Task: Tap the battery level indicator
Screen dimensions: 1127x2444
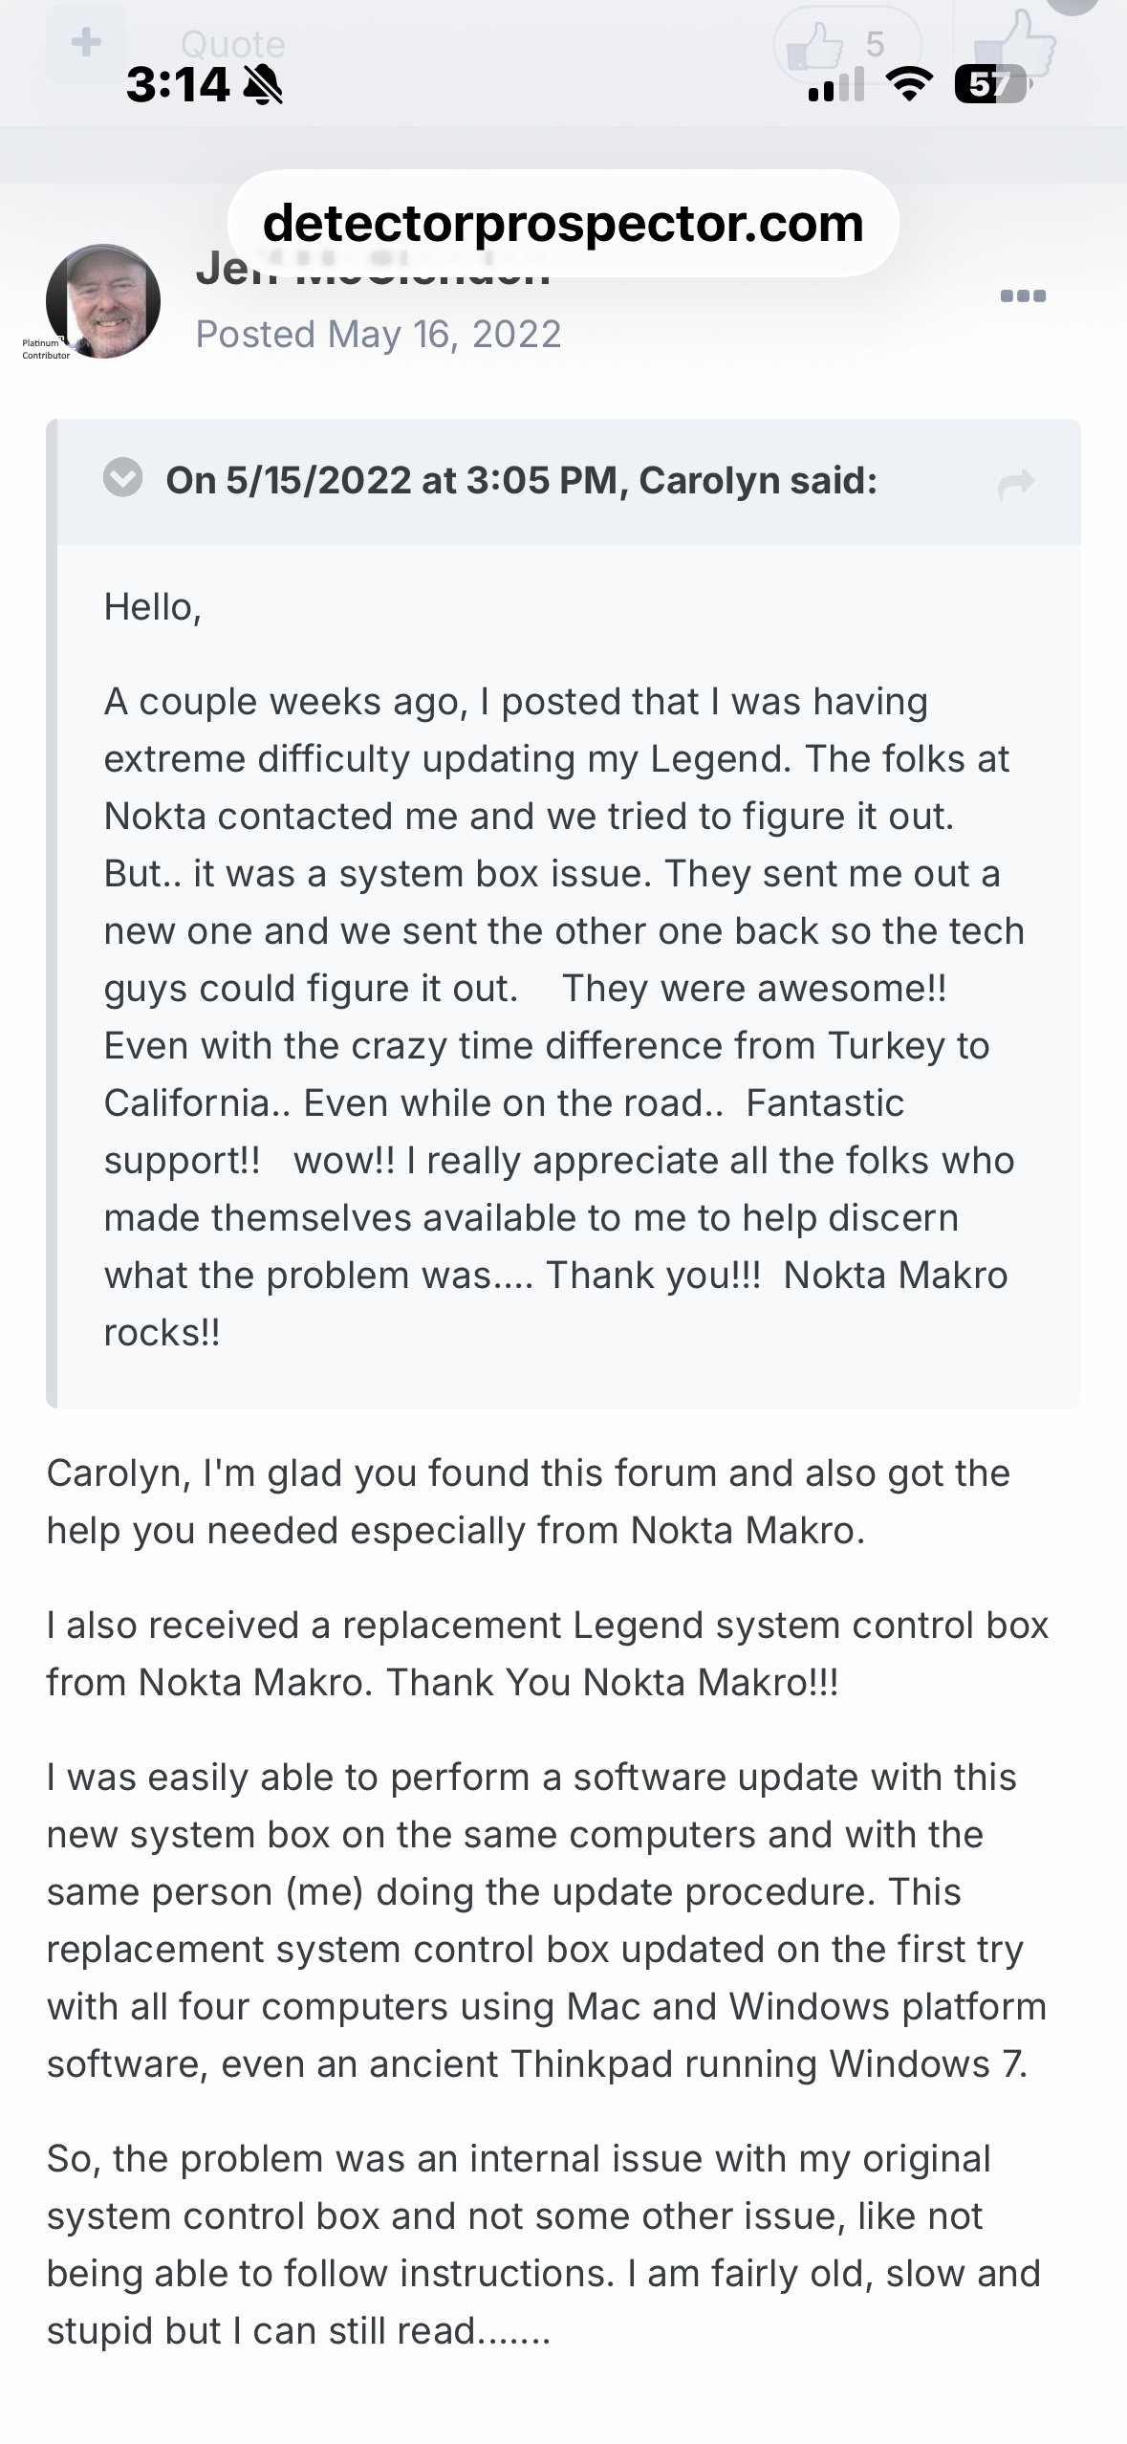Action: pyautogui.click(x=989, y=86)
